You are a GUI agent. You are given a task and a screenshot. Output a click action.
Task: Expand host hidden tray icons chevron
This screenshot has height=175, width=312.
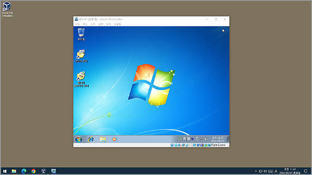pyautogui.click(x=256, y=171)
